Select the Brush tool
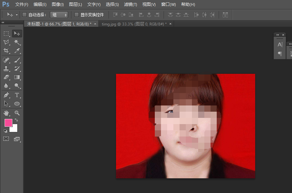This screenshot has height=193, width=292. (17, 60)
